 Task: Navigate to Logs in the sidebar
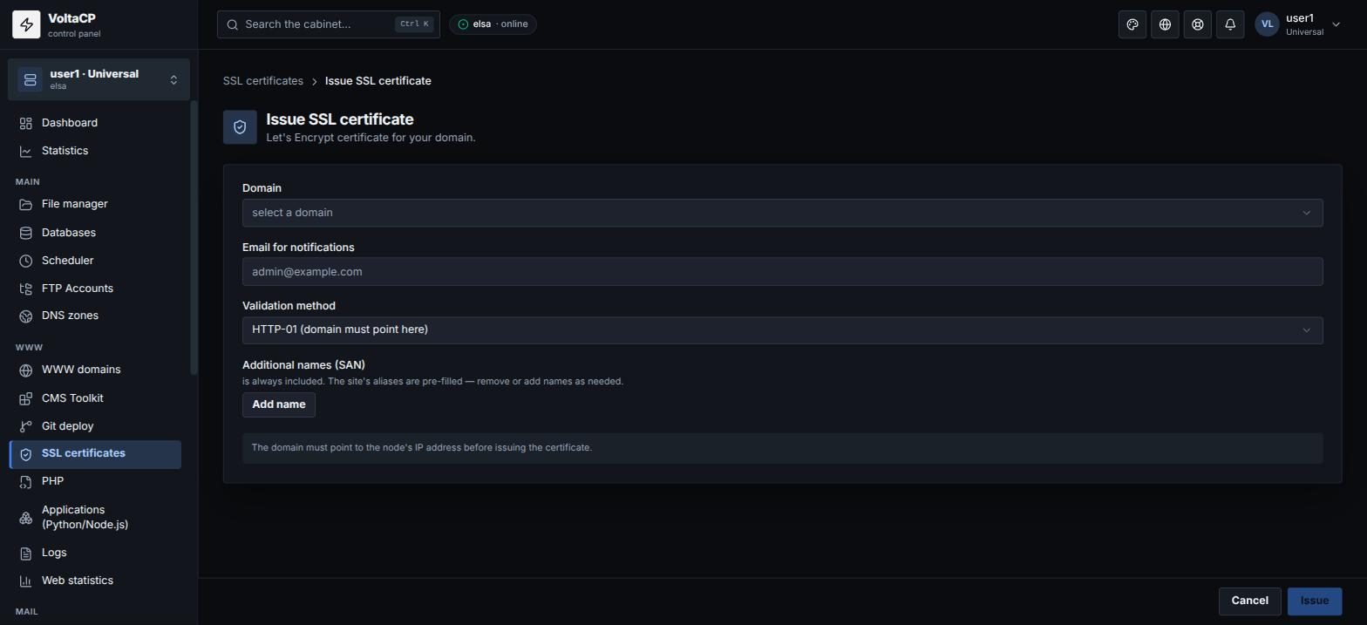click(x=96, y=553)
